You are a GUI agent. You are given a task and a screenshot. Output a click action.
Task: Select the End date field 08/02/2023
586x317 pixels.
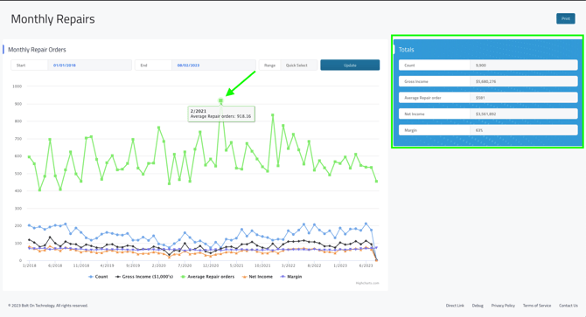click(213, 65)
